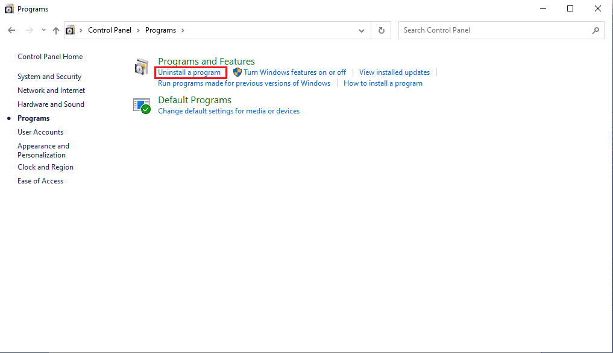Click View installed updates link
The width and height of the screenshot is (613, 353).
[394, 72]
